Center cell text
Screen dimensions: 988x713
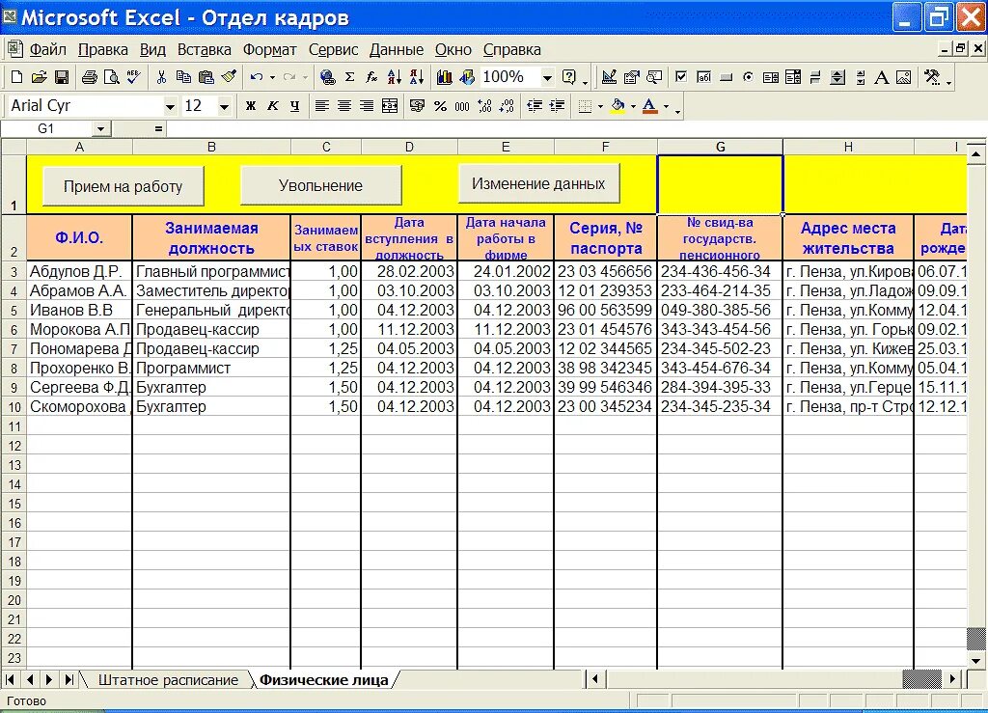point(344,106)
